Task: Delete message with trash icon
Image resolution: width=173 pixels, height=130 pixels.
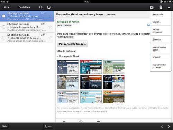Action: click(x=161, y=7)
